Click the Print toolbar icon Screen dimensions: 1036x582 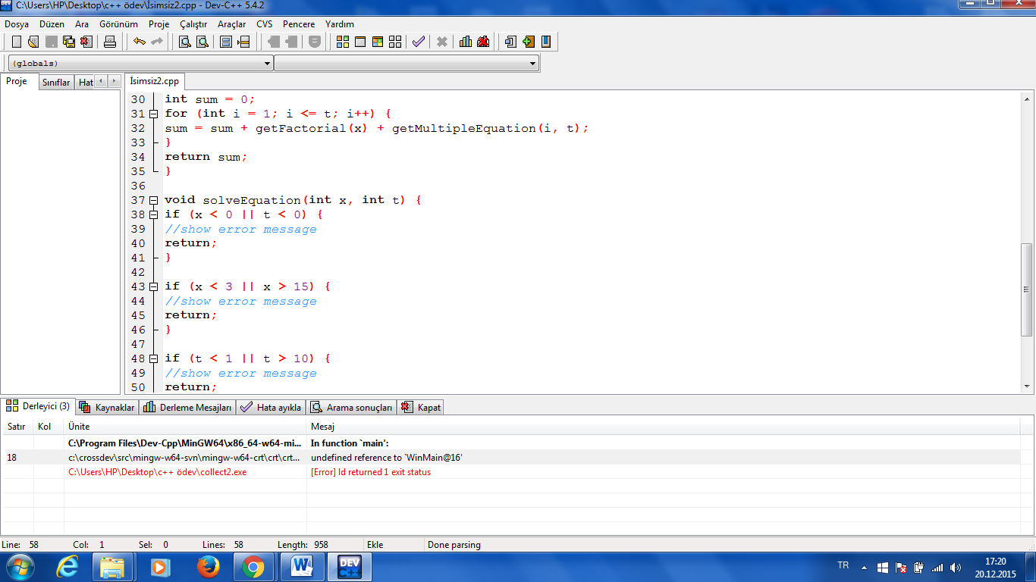[110, 42]
